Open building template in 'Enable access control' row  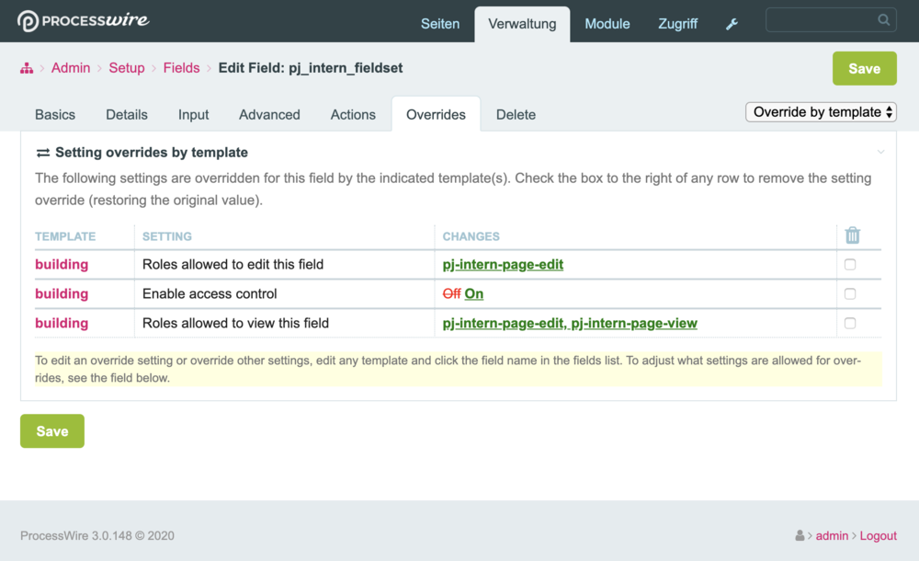click(x=62, y=294)
